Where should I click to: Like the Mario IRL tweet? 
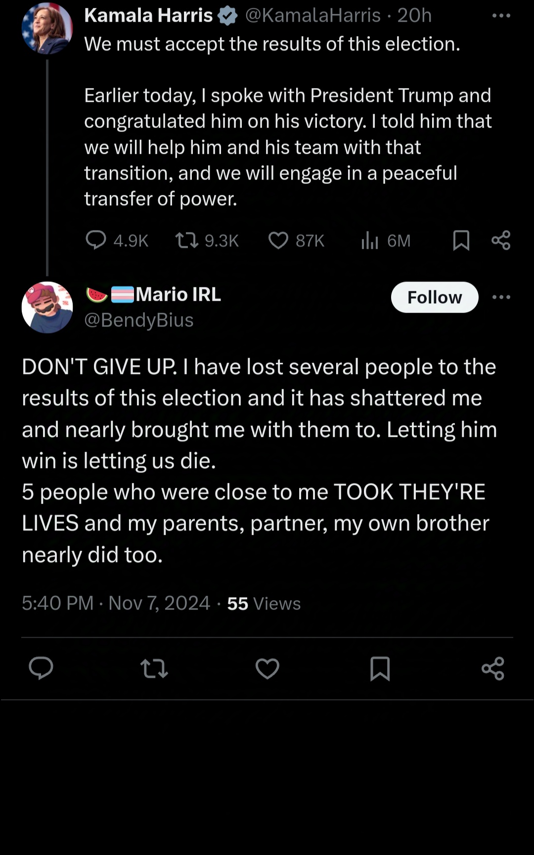click(x=267, y=668)
